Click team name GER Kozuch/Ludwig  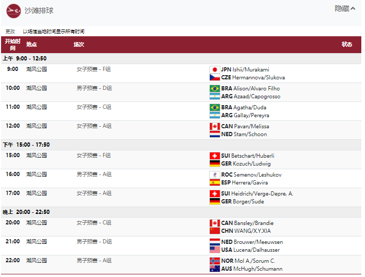[x=246, y=163]
